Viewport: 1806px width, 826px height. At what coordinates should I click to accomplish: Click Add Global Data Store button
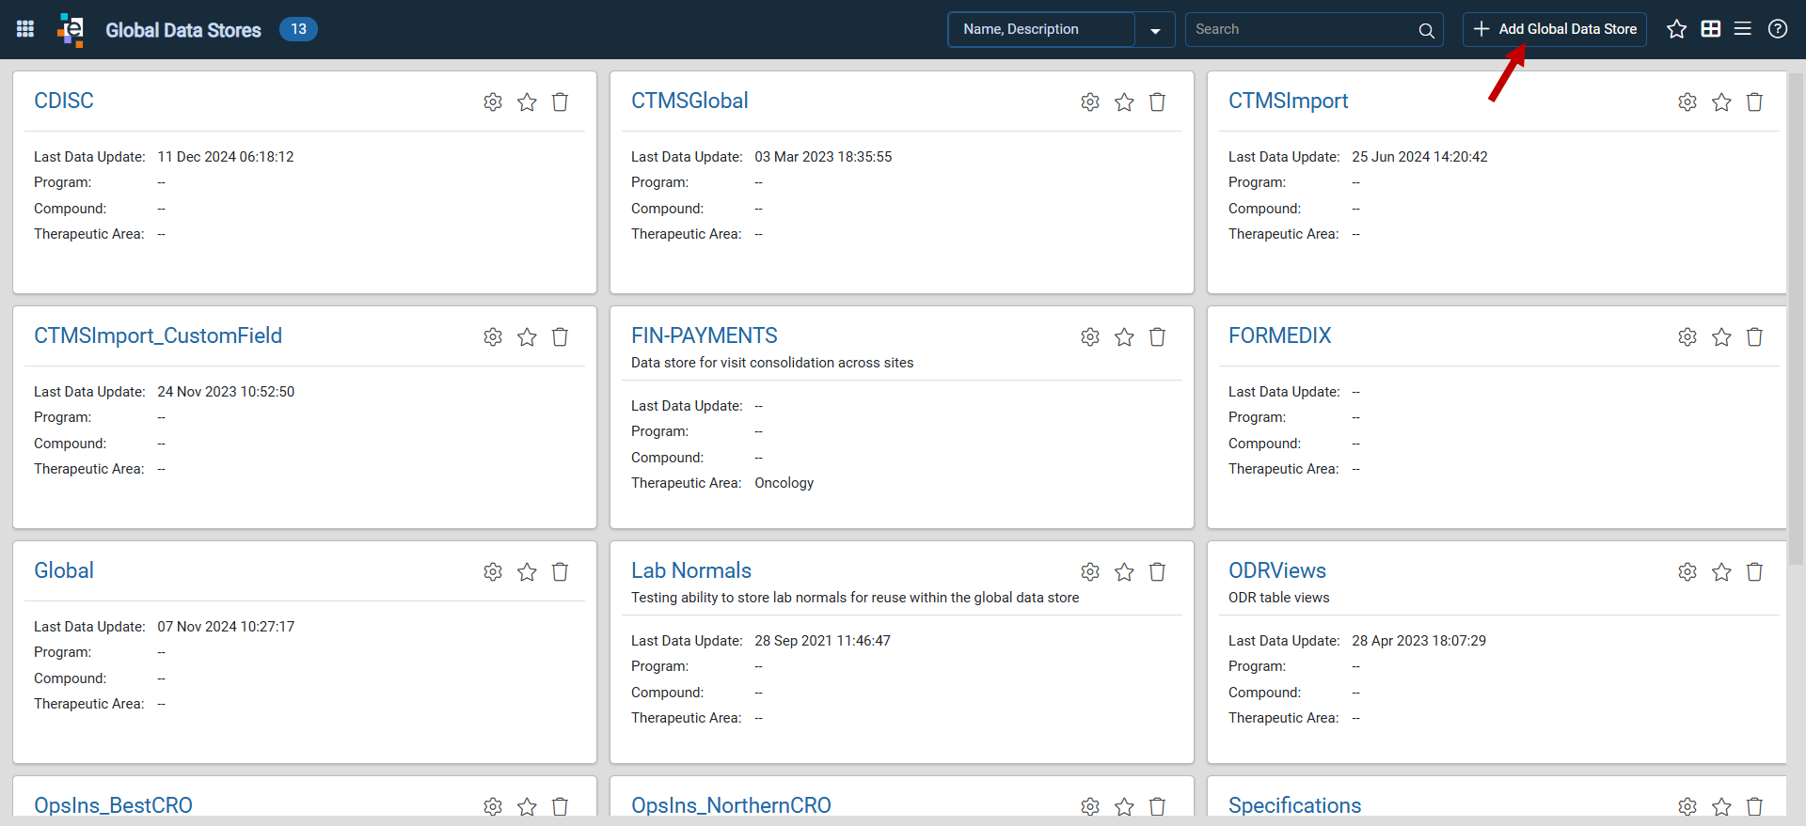click(1554, 29)
